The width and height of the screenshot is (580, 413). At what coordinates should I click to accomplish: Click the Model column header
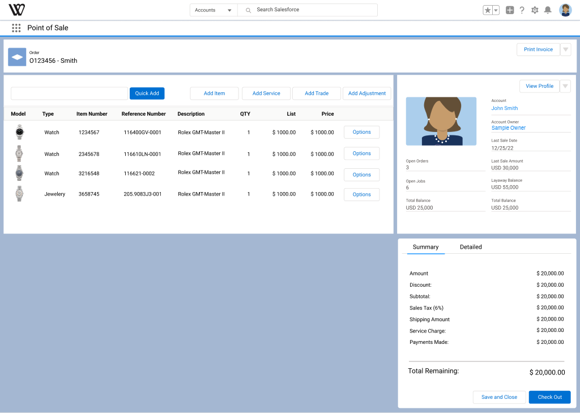(x=19, y=114)
